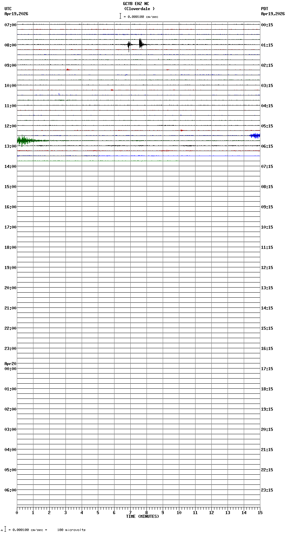The image size is (287, 534).
Task: Select the 11:00 UTC time label
Action: pos(10,106)
